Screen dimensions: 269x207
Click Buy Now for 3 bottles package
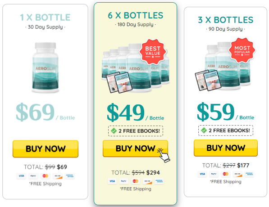point(226,148)
